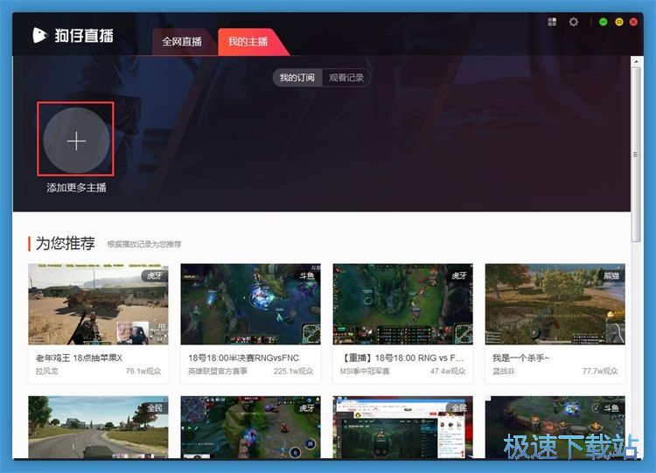
Task: Click the 熊猫 badge on 我是一个杀手~ card
Action: [611, 275]
